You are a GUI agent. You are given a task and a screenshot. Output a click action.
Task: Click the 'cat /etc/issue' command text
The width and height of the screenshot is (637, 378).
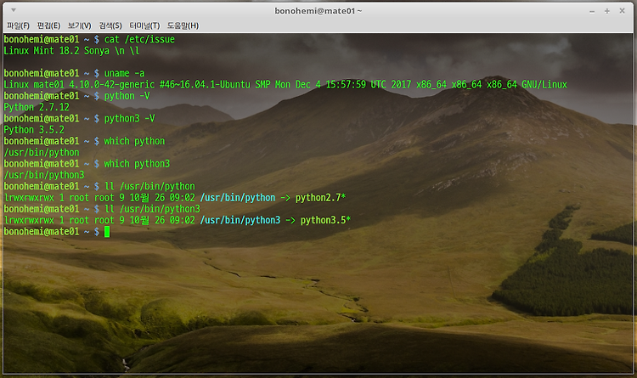(139, 39)
